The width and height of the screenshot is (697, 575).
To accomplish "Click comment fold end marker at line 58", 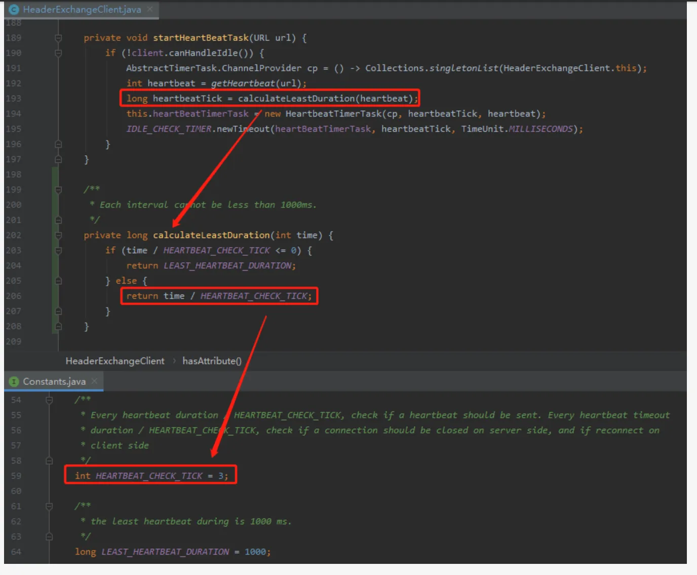I will point(49,461).
